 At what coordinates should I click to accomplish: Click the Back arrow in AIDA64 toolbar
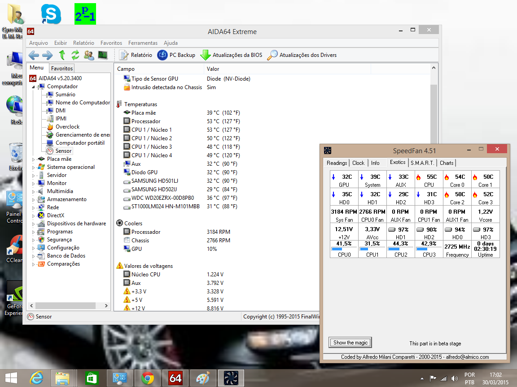[34, 55]
